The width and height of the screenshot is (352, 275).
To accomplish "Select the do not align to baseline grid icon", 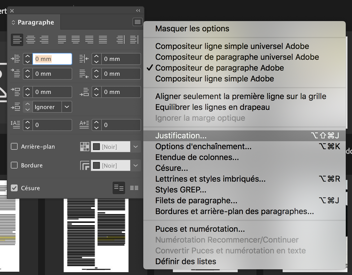I will [119, 188].
